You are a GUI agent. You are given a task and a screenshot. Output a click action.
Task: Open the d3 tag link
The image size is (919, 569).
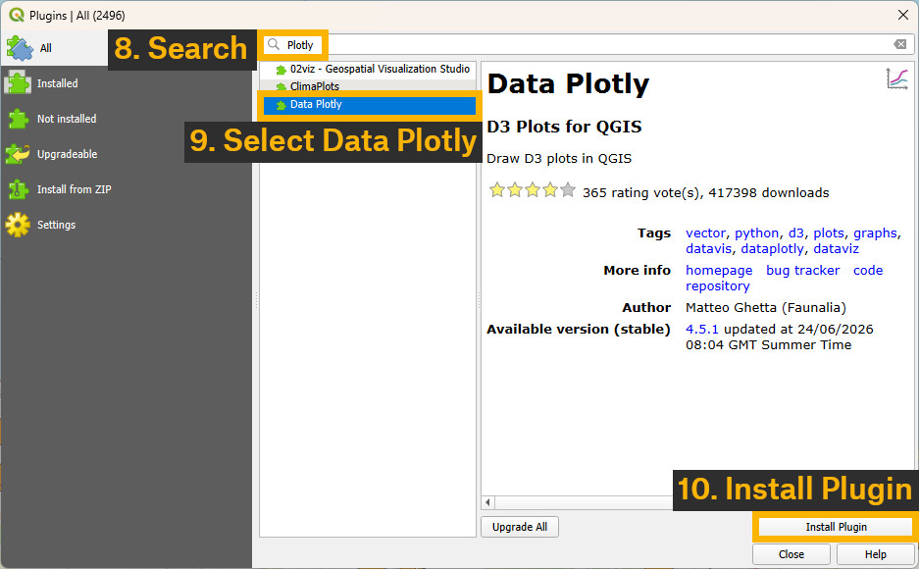point(796,233)
